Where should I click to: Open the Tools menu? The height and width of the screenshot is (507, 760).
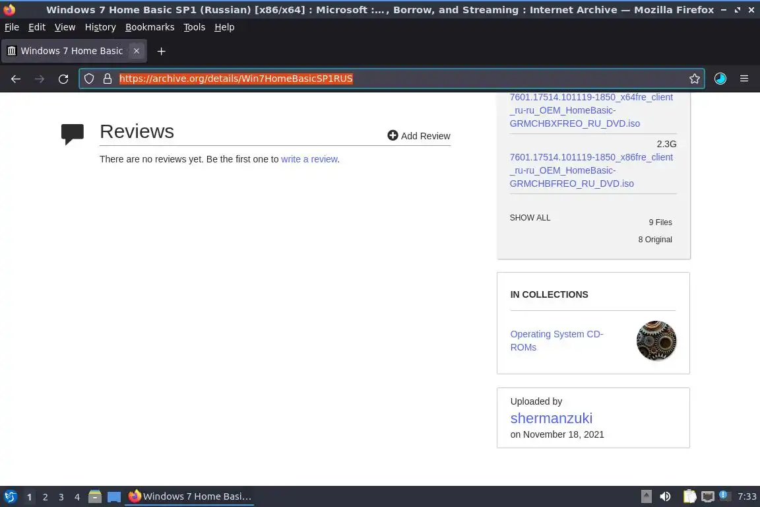coord(195,27)
